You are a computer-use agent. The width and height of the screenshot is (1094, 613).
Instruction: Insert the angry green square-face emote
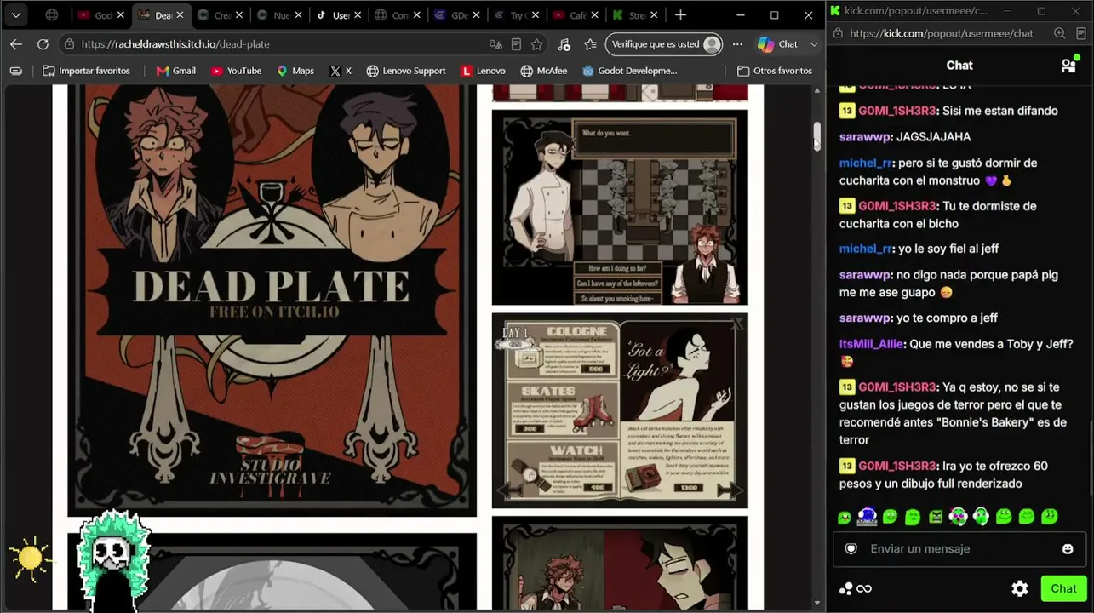(936, 516)
